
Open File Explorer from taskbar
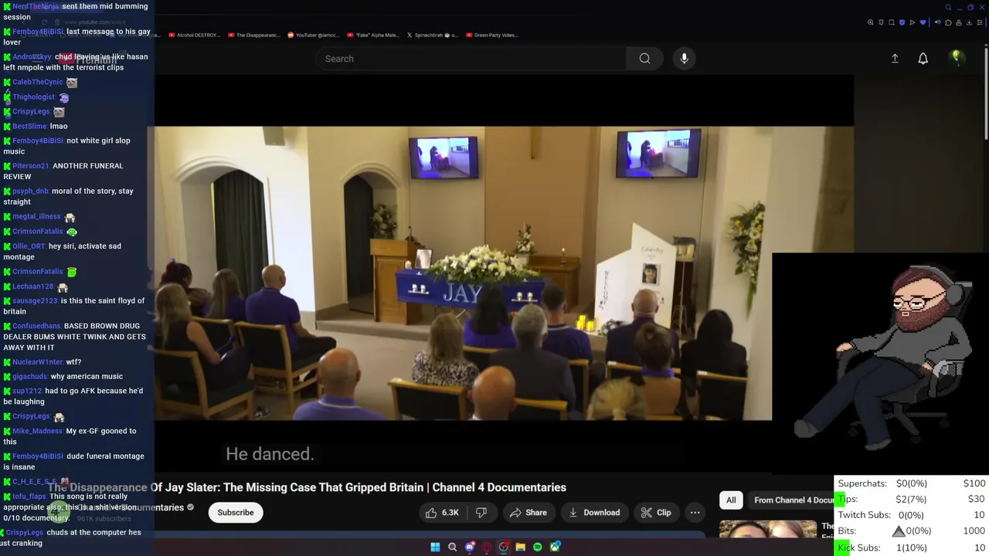point(520,547)
